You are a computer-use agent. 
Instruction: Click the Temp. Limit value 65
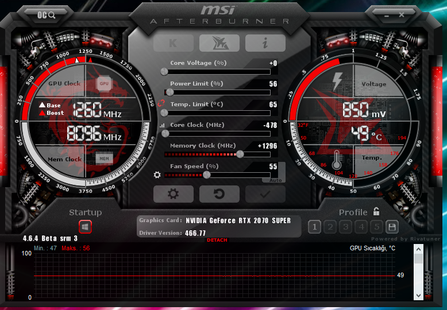(273, 104)
